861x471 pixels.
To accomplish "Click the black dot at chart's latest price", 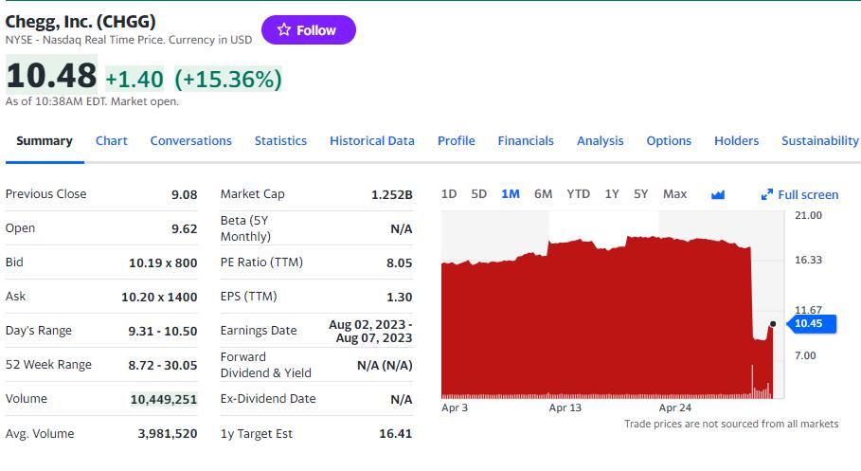I will [x=773, y=324].
